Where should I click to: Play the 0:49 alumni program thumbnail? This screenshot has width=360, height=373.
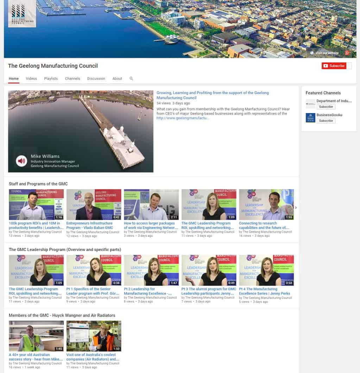pyautogui.click(x=209, y=270)
